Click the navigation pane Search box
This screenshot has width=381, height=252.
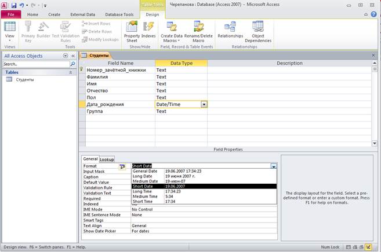click(x=37, y=64)
